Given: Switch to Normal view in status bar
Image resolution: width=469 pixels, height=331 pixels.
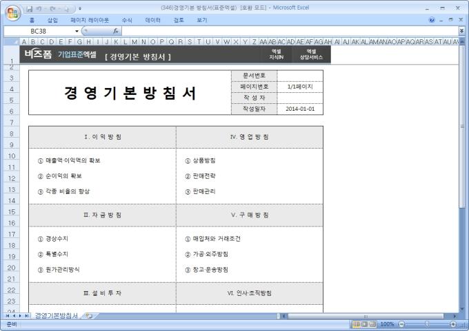Looking at the screenshot, I should pyautogui.click(x=357, y=323).
